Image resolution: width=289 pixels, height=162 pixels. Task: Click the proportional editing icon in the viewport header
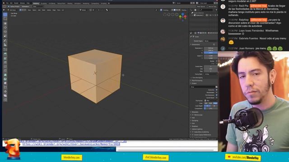[x=99, y=10]
